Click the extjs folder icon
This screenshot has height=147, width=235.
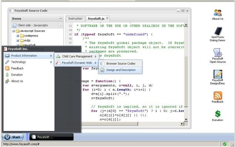(22, 40)
